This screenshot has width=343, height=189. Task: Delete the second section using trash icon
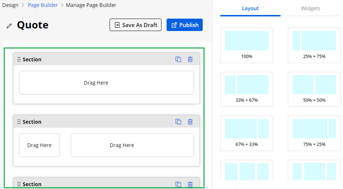(190, 122)
